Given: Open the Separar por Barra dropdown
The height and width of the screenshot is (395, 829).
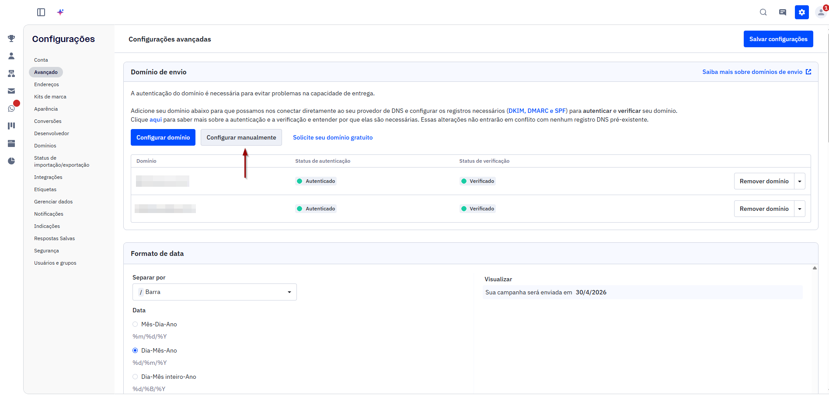Looking at the screenshot, I should click(x=215, y=292).
